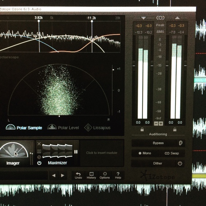
Task: Open the Dither settings button
Action: (x=154, y=163)
